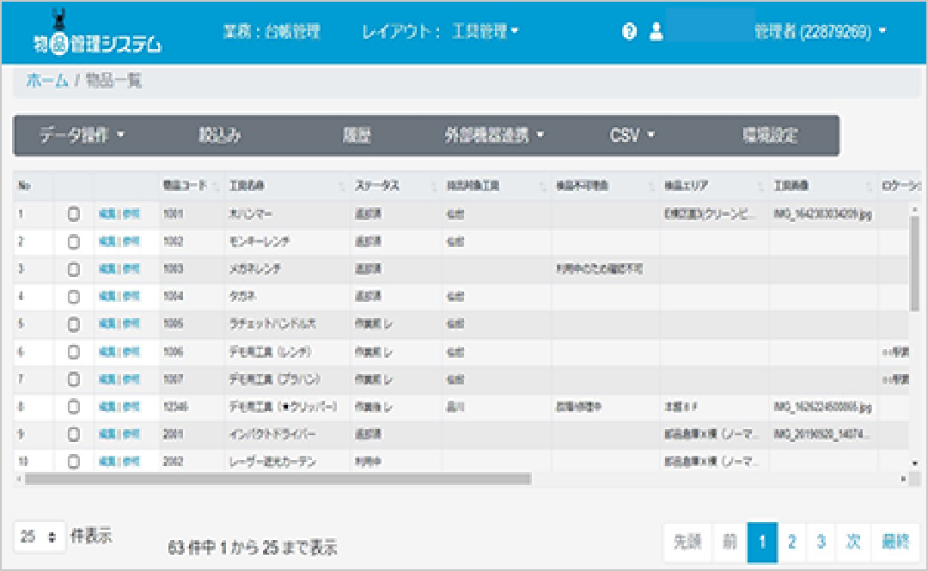
Task: Click sort arrows on 物品コード column header
Action: point(215,187)
